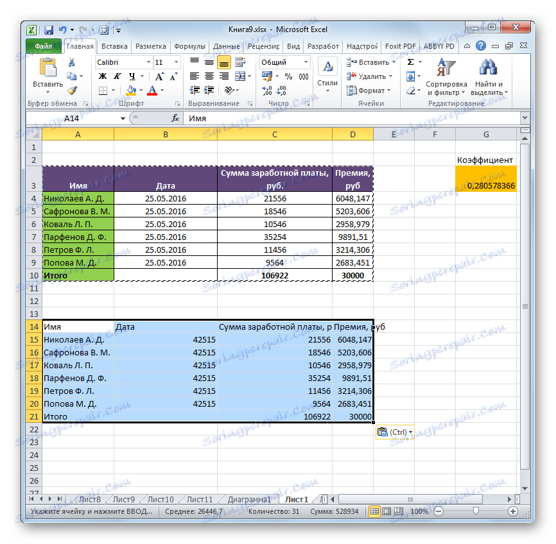Viewport: 556px width, 544px height.
Task: Click the formula bar containing Имя
Action: click(351, 119)
